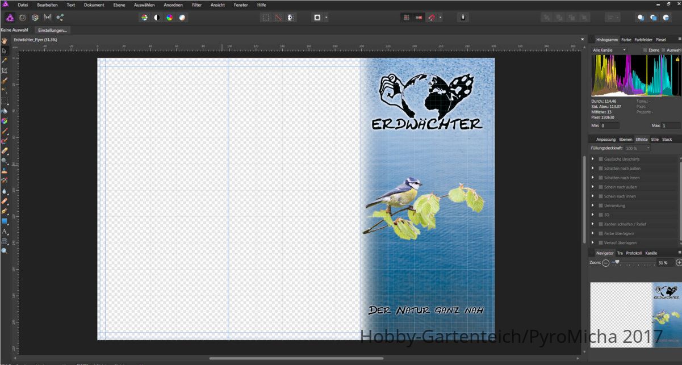Open the Filter menu
This screenshot has height=365, width=682.
(x=196, y=5)
